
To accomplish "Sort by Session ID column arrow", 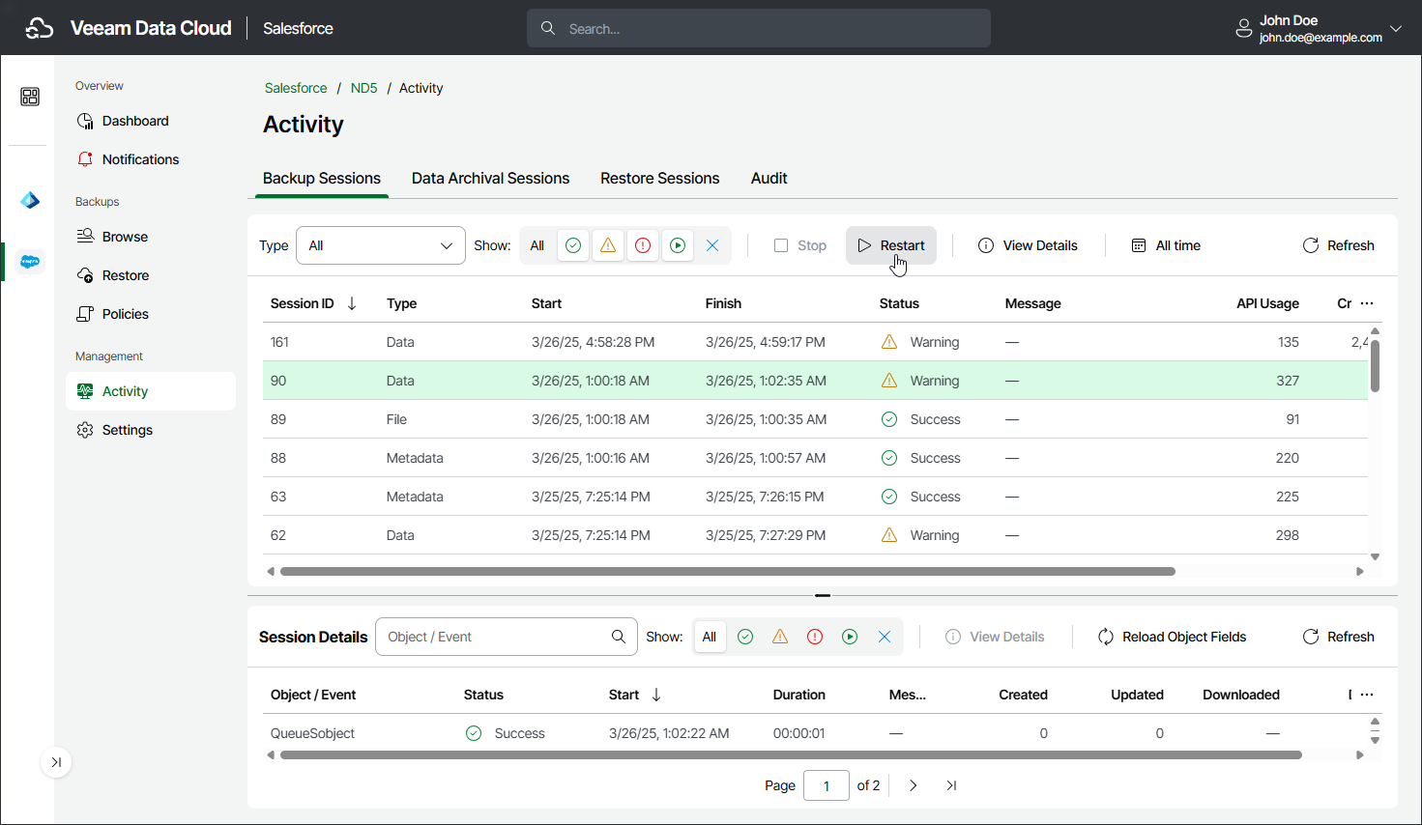I will pyautogui.click(x=352, y=303).
